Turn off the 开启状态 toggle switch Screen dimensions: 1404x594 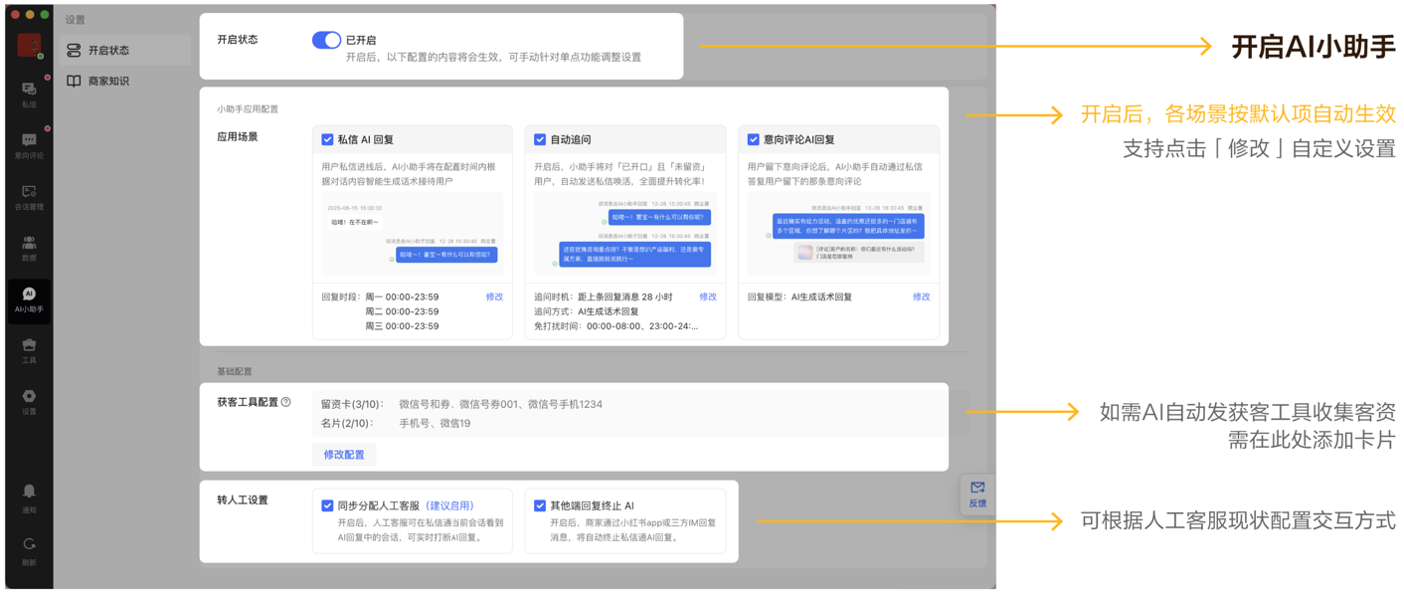point(326,40)
